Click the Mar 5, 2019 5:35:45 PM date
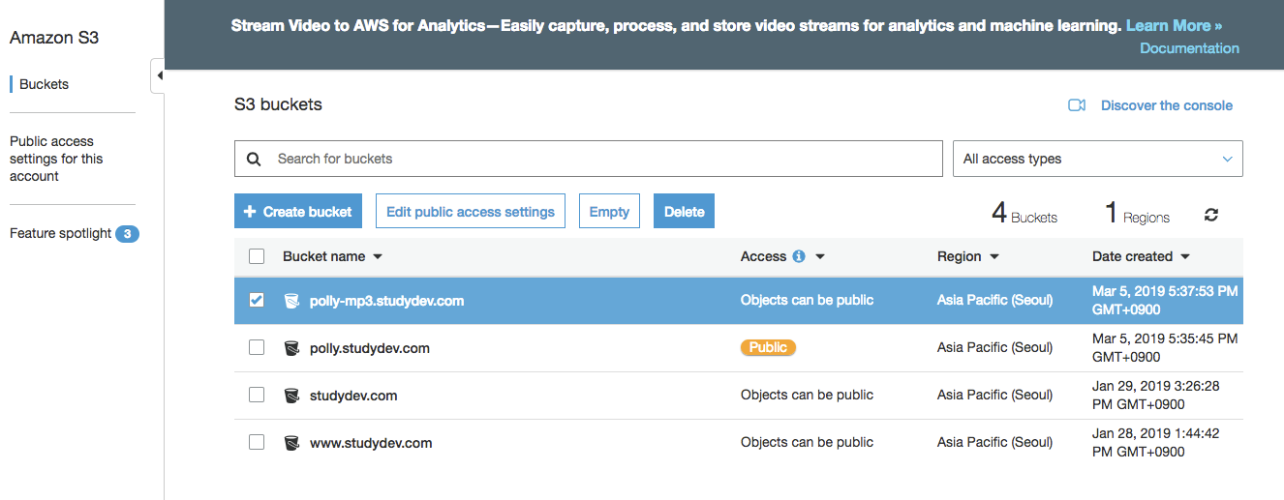Image resolution: width=1284 pixels, height=500 pixels. [x=1165, y=348]
